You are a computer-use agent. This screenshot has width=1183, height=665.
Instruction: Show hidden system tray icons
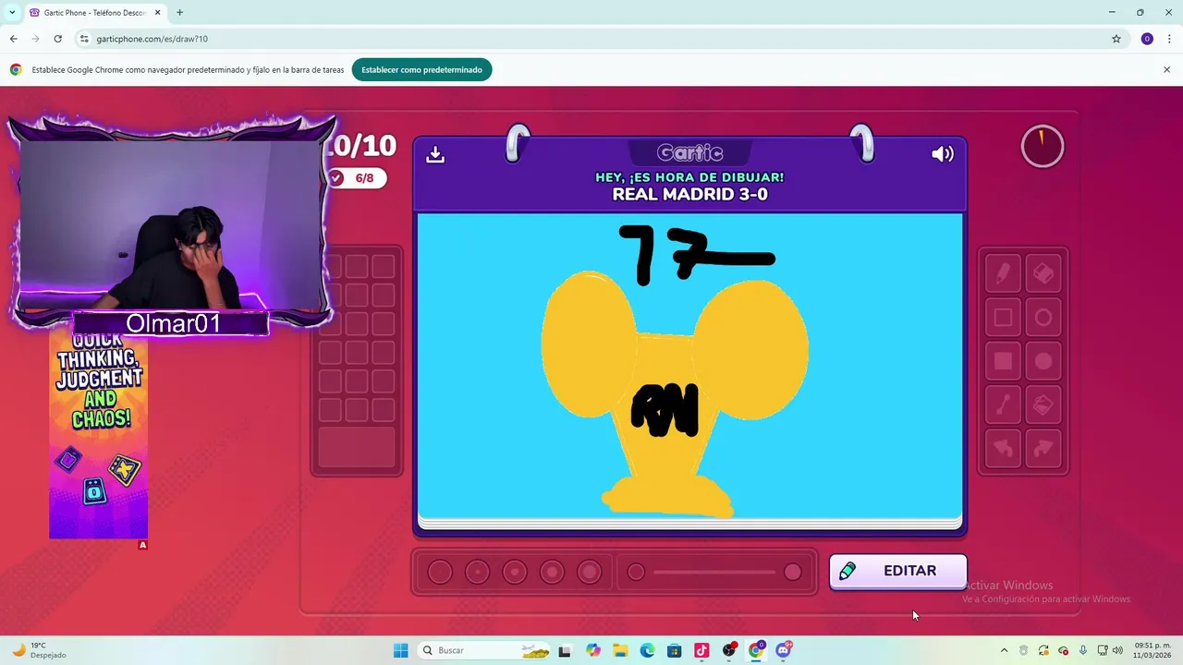coord(1004,650)
